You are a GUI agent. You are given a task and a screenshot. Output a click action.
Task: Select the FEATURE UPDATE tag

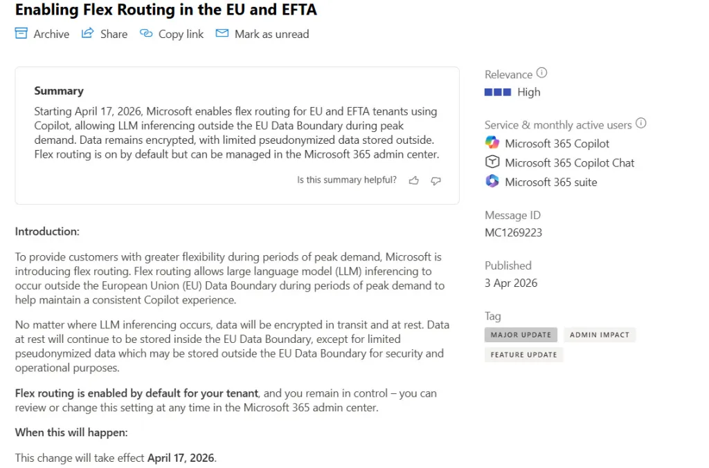(x=524, y=355)
